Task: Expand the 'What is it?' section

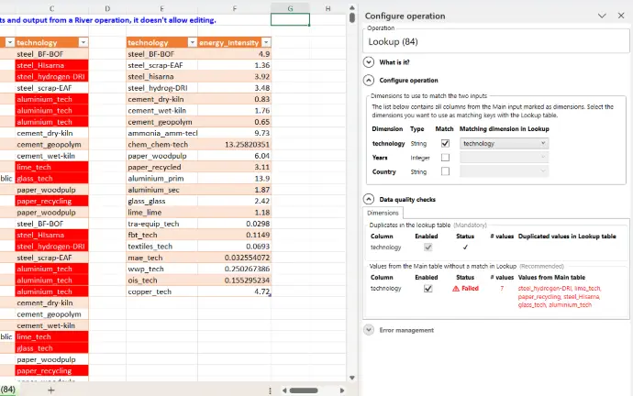Action: [x=369, y=62]
